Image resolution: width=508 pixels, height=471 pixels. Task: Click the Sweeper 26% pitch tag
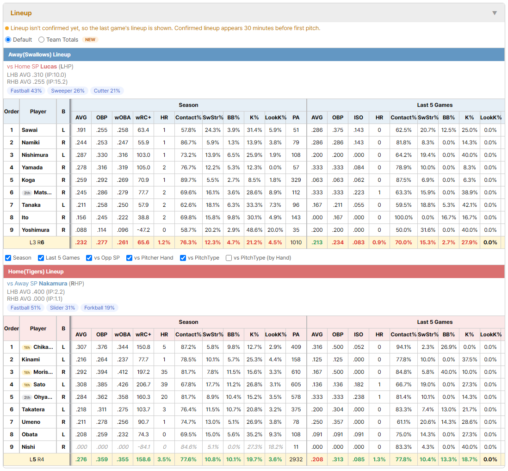coord(68,91)
